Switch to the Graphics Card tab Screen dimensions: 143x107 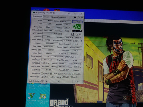37,16
